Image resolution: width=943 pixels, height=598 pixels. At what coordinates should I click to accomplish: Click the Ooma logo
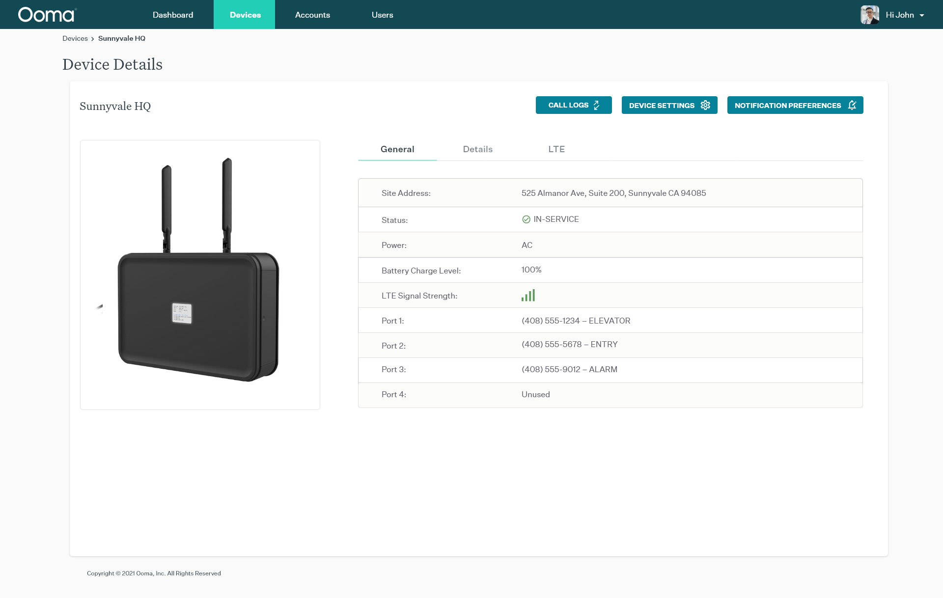coord(47,15)
